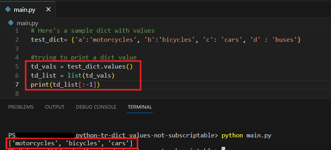The height and width of the screenshot is (150, 331).
Task: Click the 'buses' string on line 2
Action: [x=284, y=40]
